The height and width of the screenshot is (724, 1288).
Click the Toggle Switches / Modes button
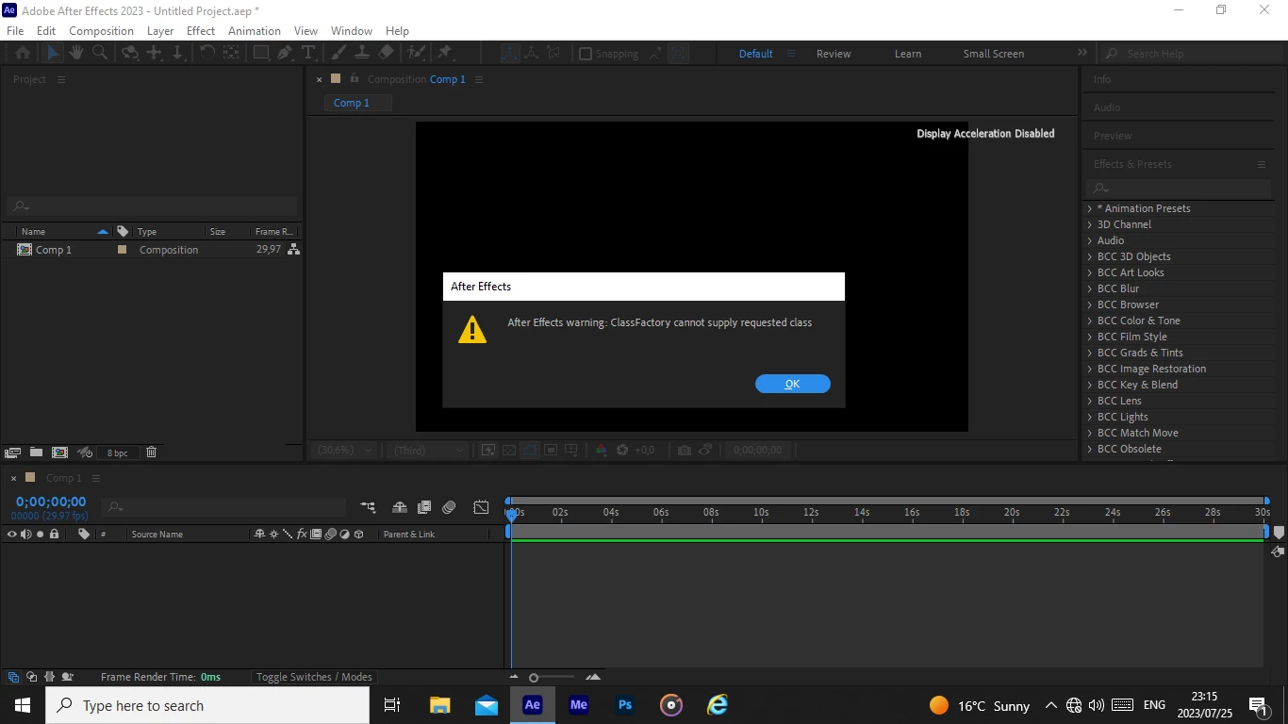[x=314, y=677]
